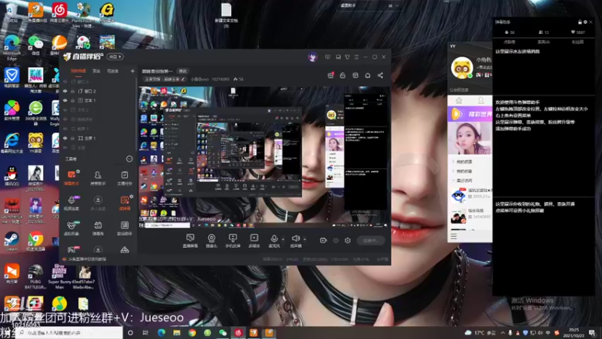The width and height of the screenshot is (602, 339).
Task: Toggle visibility eye for 全屏 1 source
Action: 65,138
